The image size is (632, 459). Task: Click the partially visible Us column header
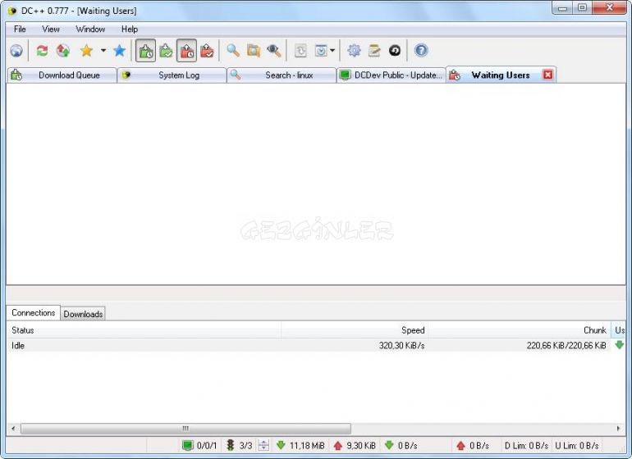click(619, 330)
